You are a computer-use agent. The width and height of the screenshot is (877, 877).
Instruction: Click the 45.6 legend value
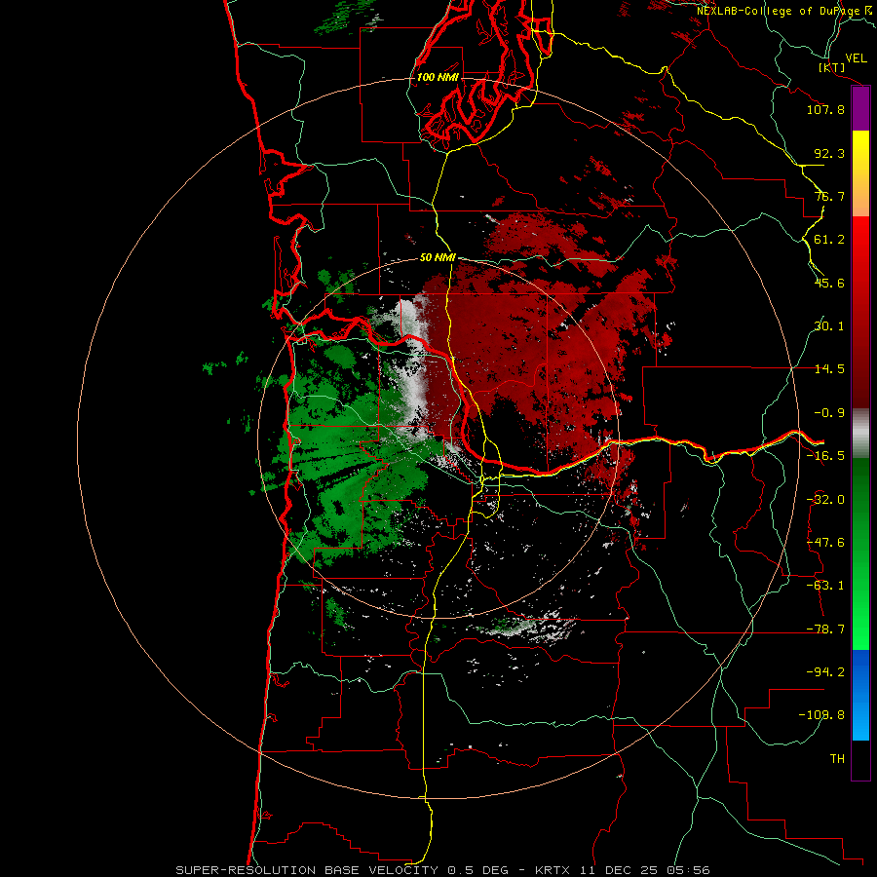(829, 283)
